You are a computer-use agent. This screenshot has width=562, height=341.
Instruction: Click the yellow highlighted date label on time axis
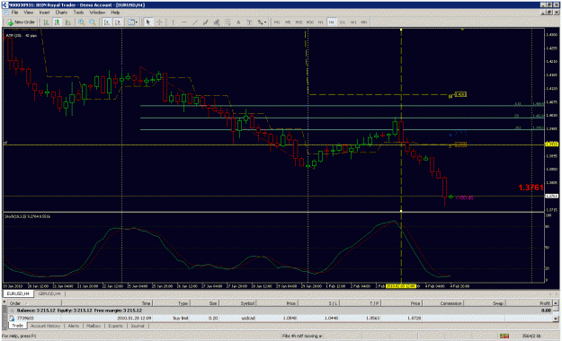(x=401, y=286)
